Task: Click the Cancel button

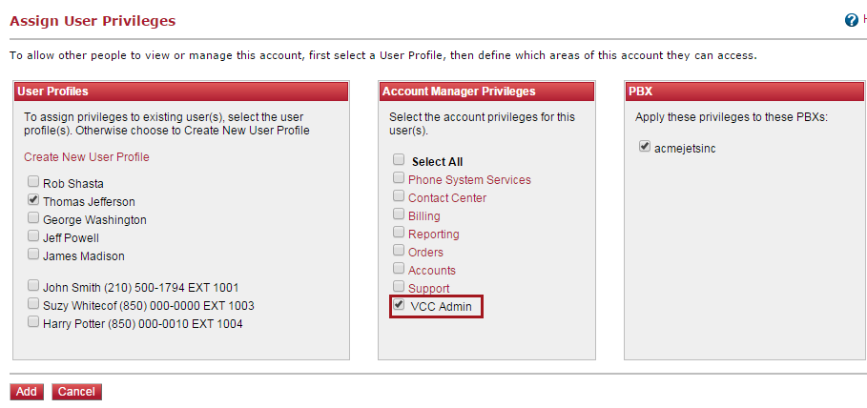Action: tap(77, 392)
